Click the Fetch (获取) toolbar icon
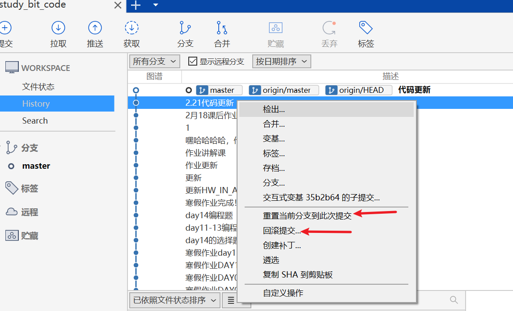This screenshot has height=311, width=513. (x=131, y=28)
